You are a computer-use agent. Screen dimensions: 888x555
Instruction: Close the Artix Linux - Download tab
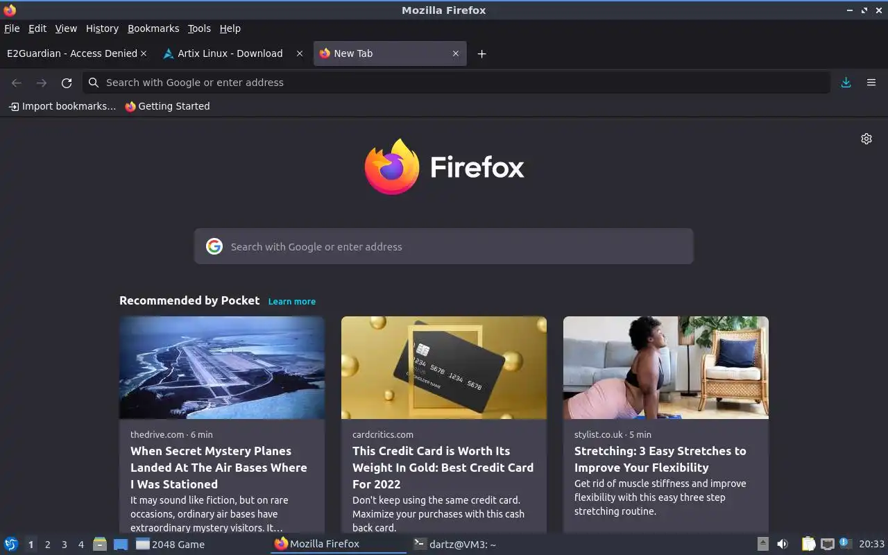pyautogui.click(x=300, y=53)
